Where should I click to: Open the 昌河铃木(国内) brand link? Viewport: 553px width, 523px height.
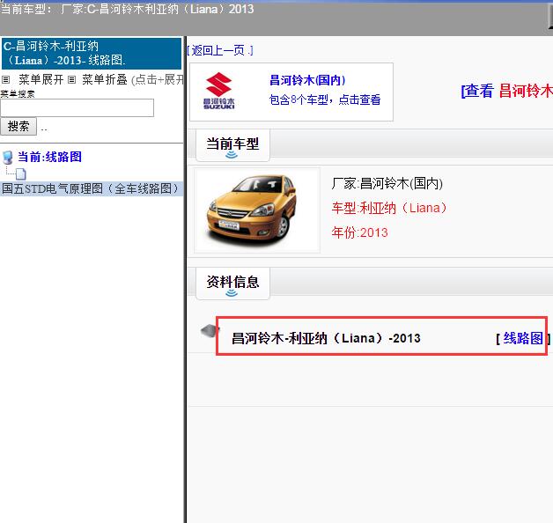[307, 80]
